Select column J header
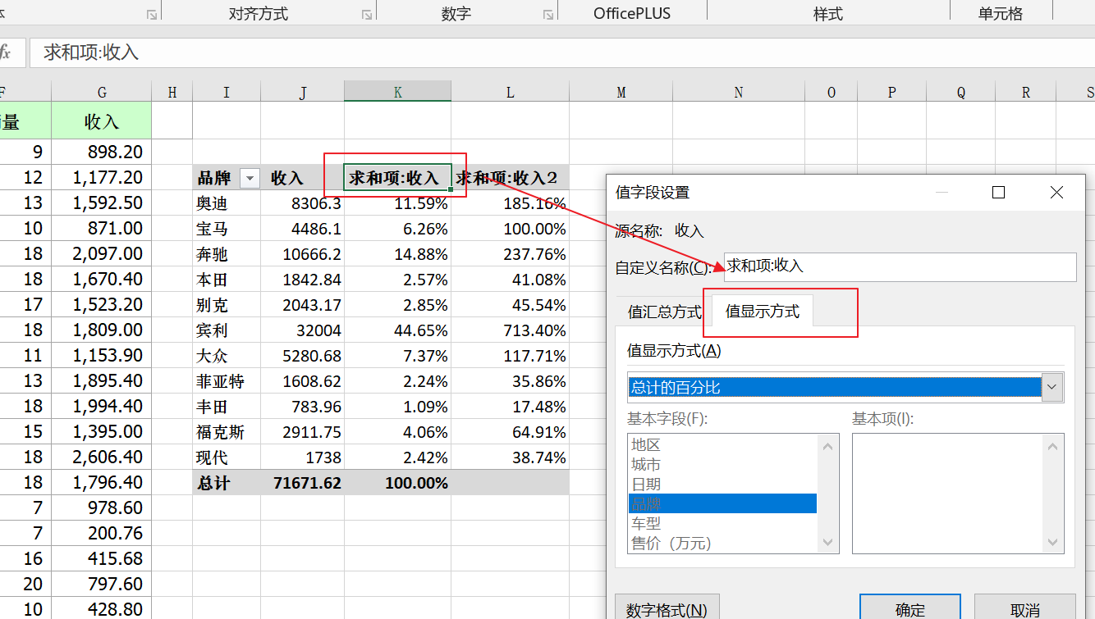The image size is (1095, 619). click(303, 92)
